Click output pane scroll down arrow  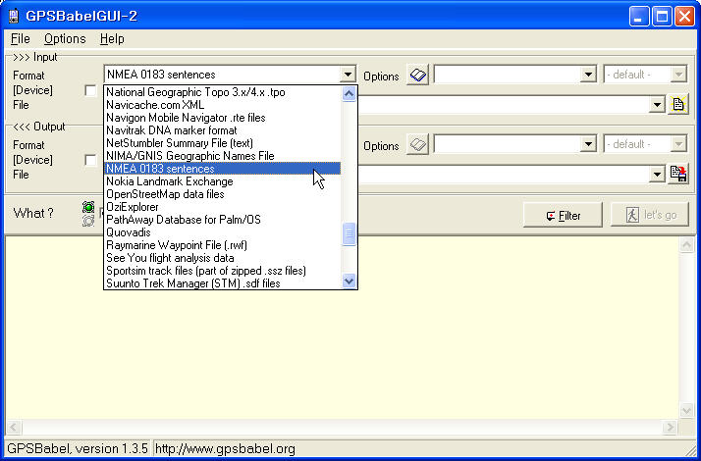[686, 411]
